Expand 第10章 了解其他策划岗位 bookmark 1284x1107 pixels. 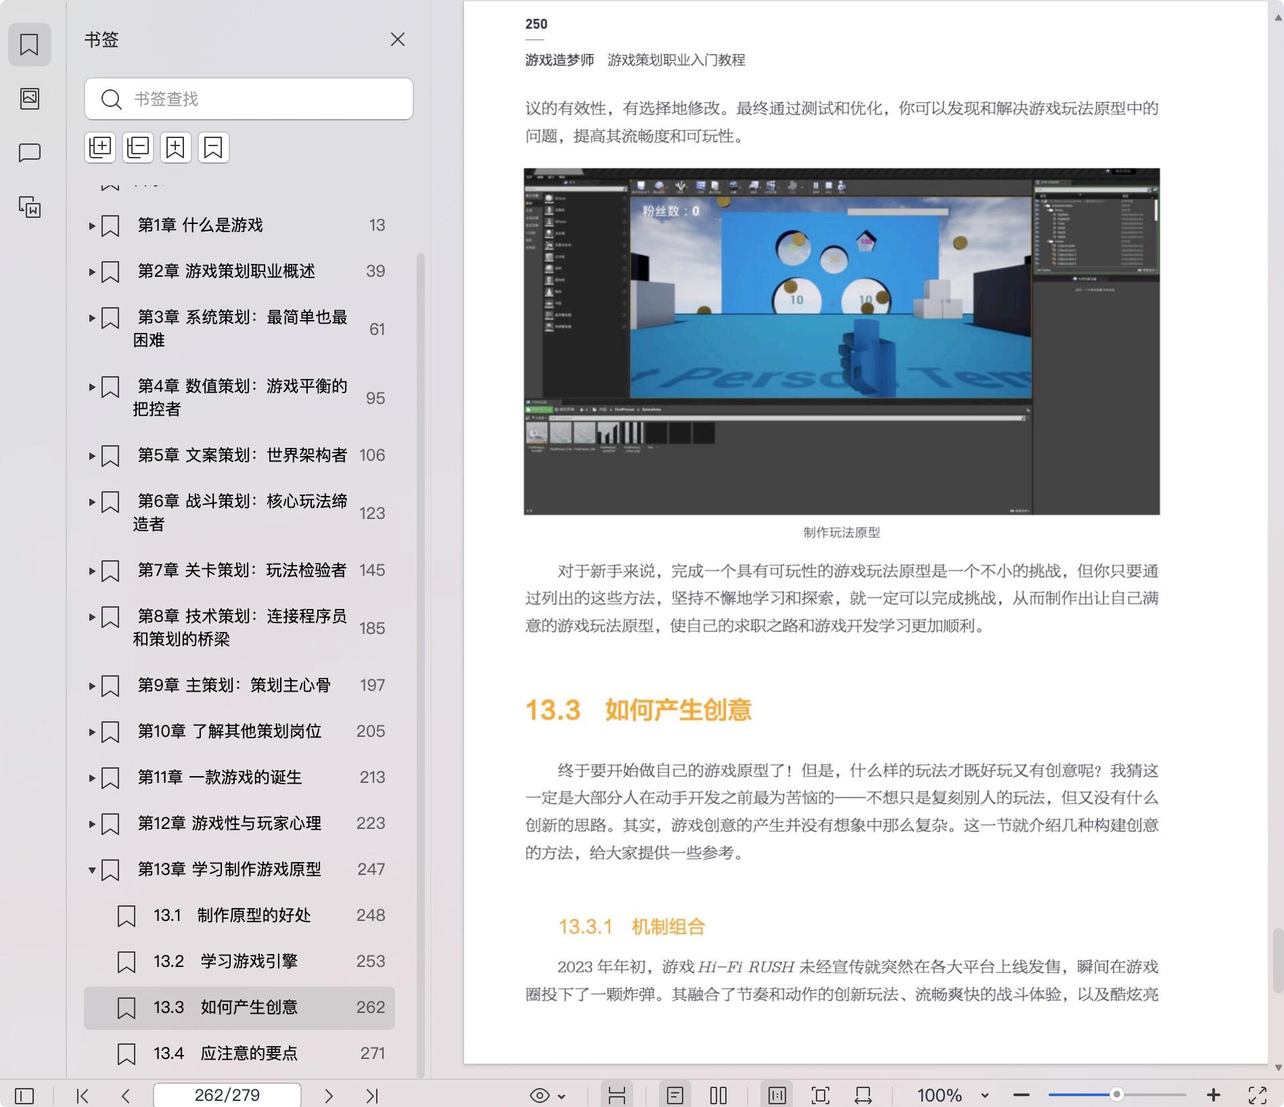coord(92,732)
